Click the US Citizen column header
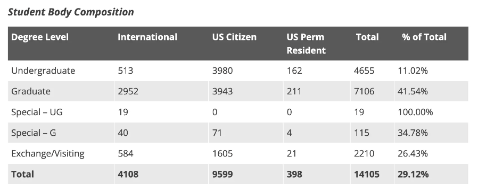Screen dimensions: 478x192 pyautogui.click(x=234, y=37)
